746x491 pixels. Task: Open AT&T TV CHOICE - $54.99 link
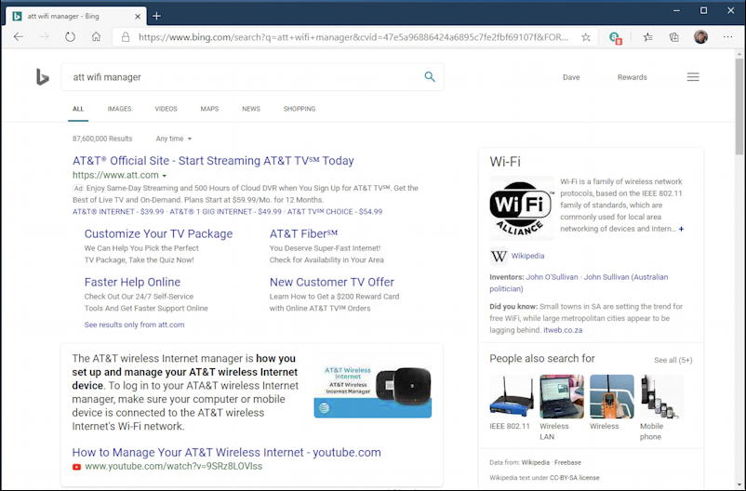click(x=335, y=212)
